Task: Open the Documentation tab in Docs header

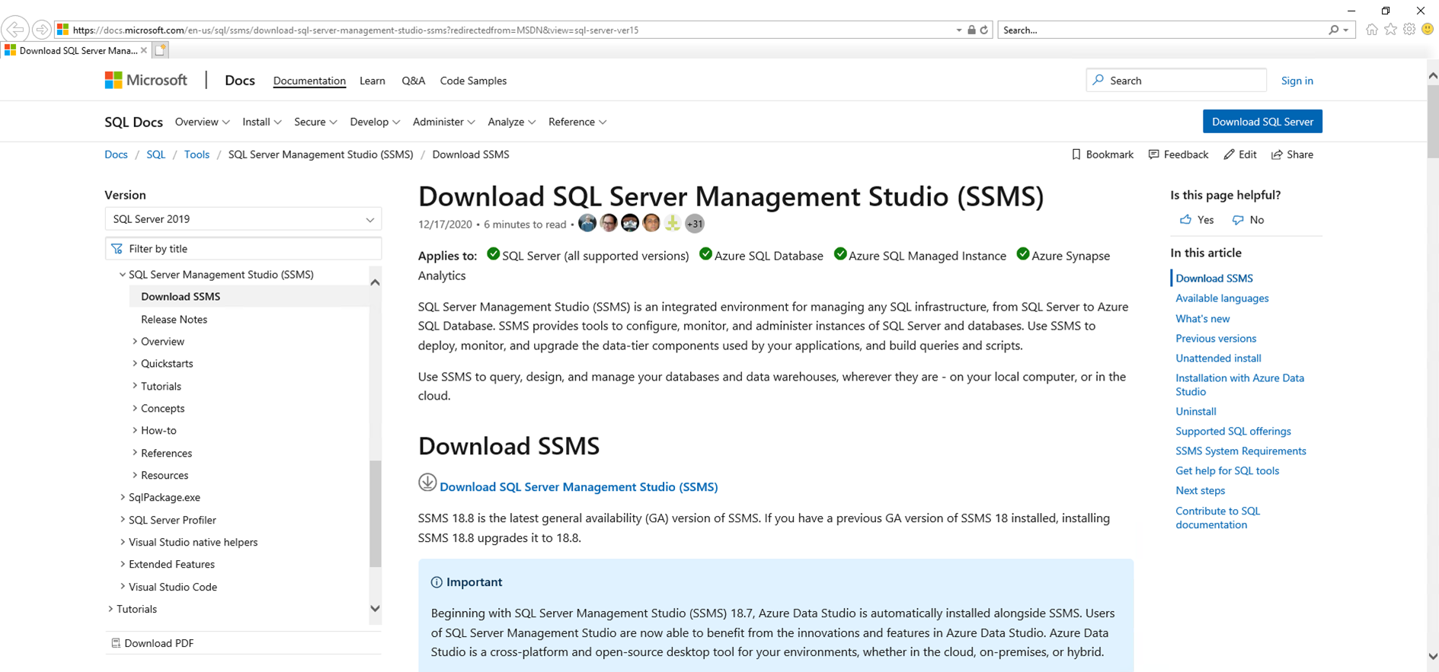Action: tap(309, 81)
